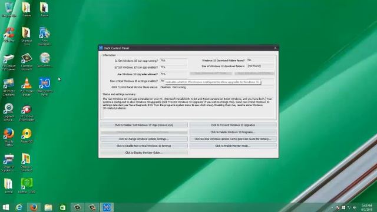This screenshot has height=212, width=377.
Task: Click to Display the User Guide button
Action: [x=144, y=153]
